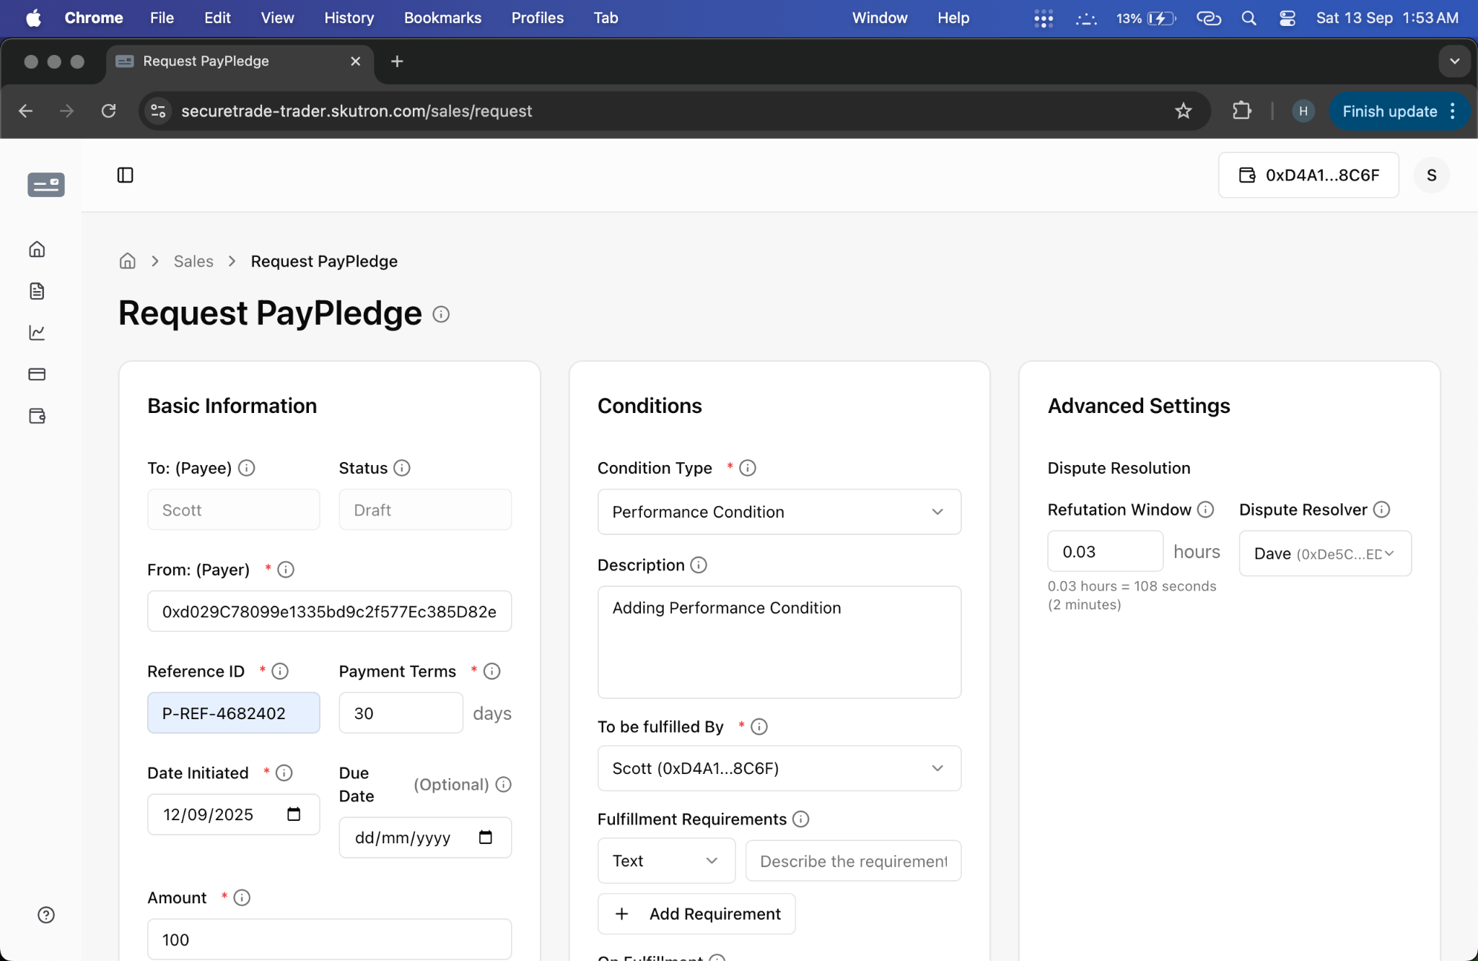Open user avatar S

click(1432, 175)
